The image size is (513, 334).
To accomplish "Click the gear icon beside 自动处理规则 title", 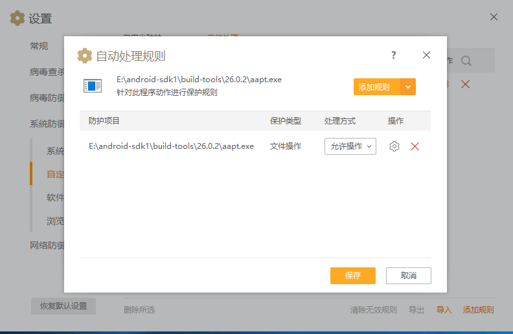I will click(x=85, y=56).
